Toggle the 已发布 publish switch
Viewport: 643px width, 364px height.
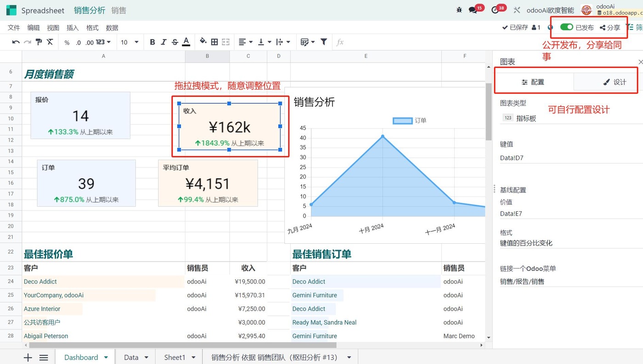point(566,28)
